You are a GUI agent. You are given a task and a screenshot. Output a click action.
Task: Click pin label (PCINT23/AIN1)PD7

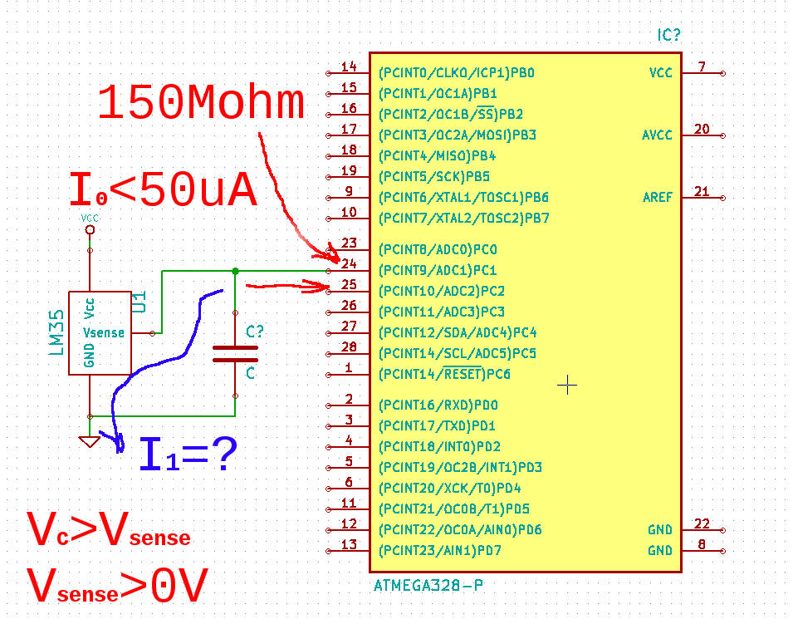(x=440, y=551)
